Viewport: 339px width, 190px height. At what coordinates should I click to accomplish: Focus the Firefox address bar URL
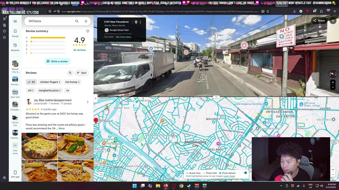point(160,11)
